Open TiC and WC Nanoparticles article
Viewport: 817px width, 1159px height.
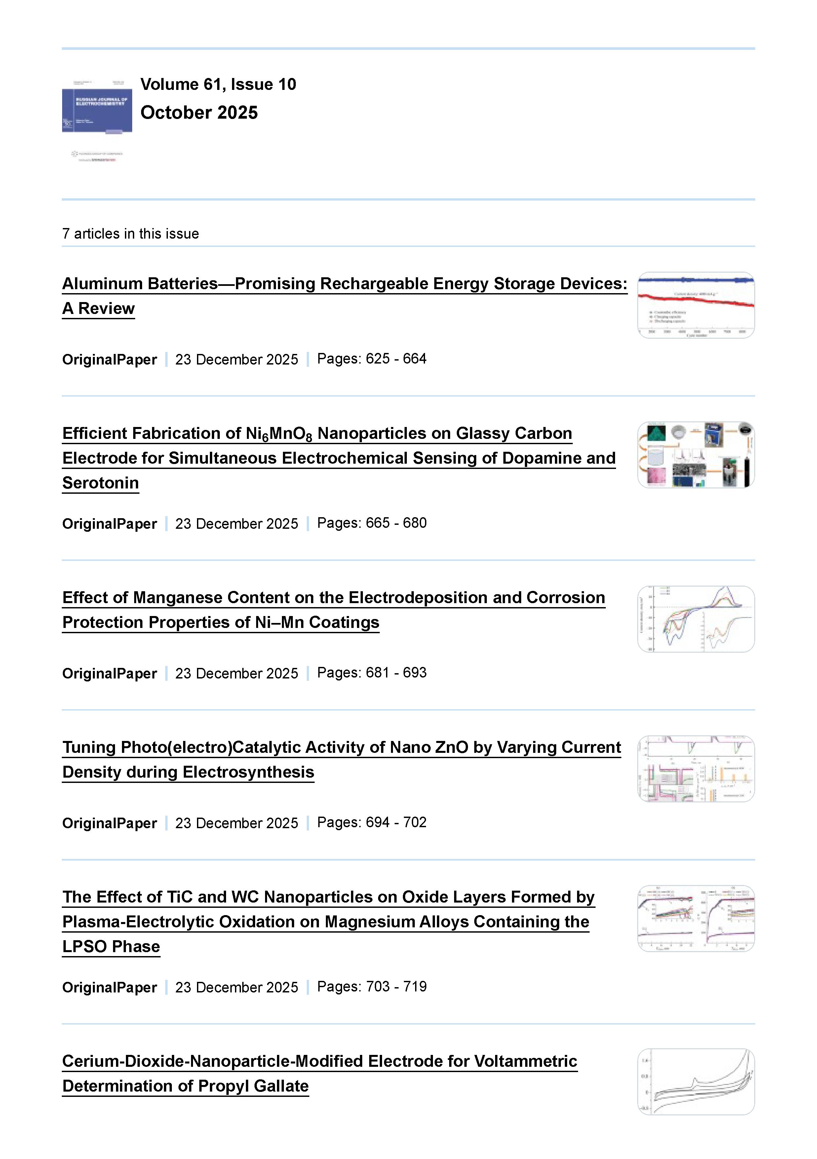click(328, 898)
